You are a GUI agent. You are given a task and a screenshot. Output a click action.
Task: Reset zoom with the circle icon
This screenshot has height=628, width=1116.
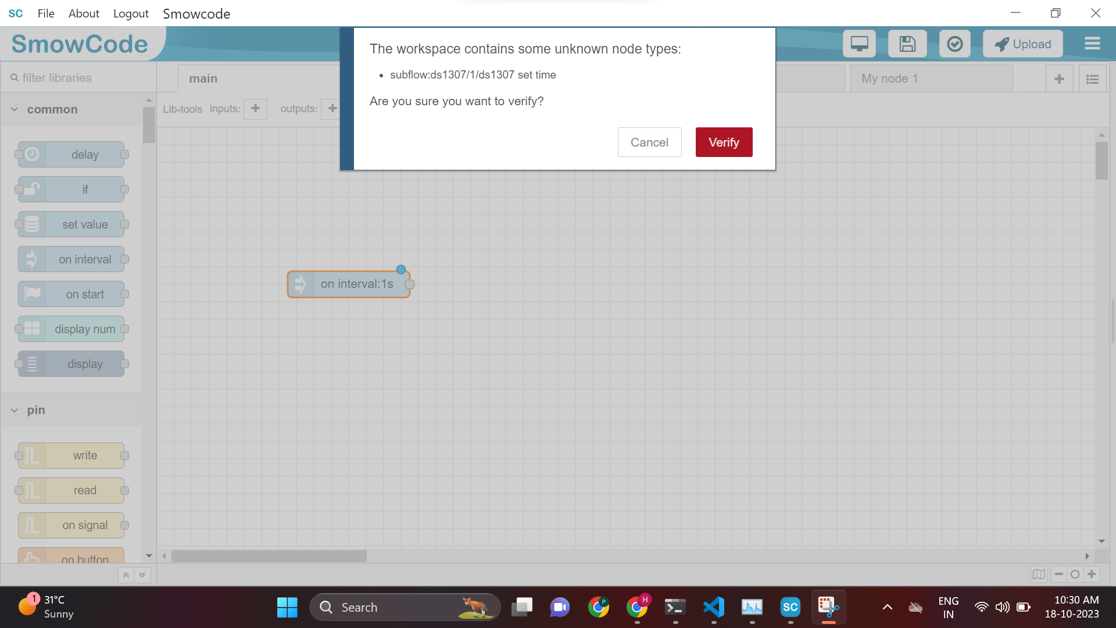(x=1075, y=575)
